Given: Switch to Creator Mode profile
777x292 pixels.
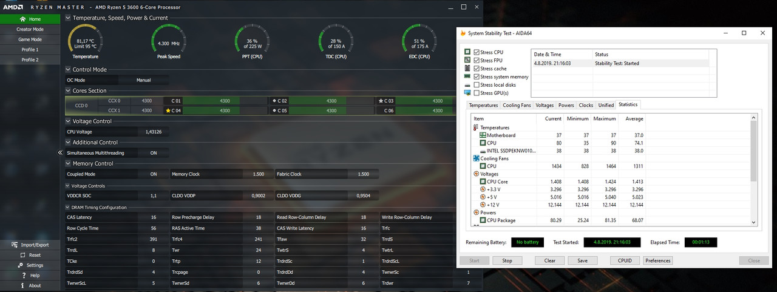Looking at the screenshot, I should click(30, 29).
